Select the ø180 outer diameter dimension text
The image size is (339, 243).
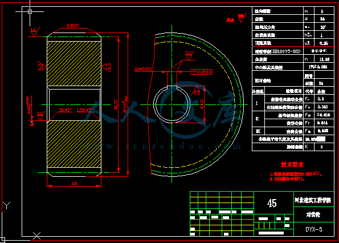coord(125,104)
